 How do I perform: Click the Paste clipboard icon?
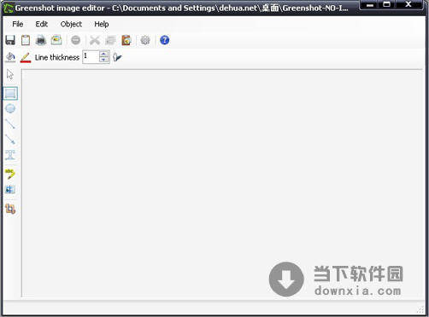126,40
